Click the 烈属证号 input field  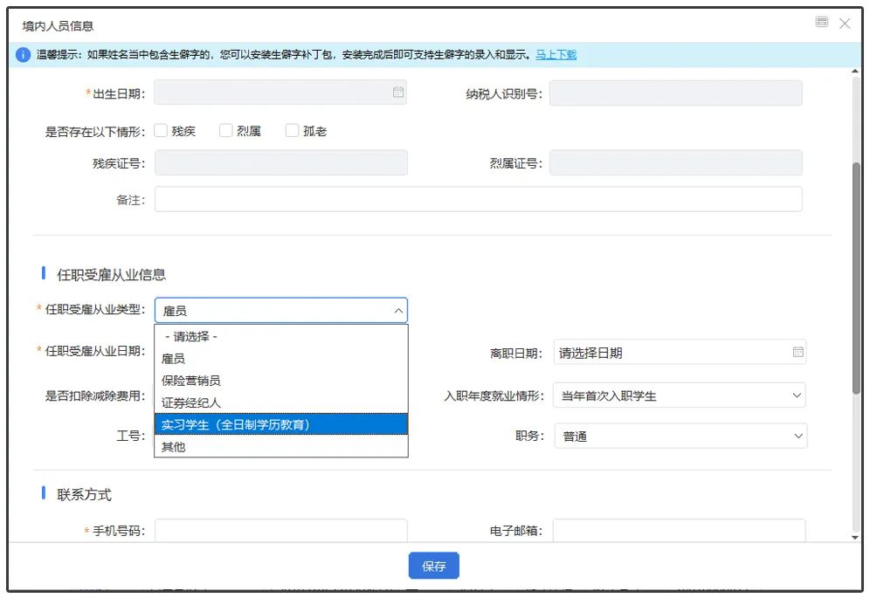(x=676, y=162)
